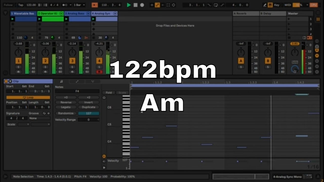Image resolution: width=324 pixels, height=182 pixels.
Task: Solo the Operator Ki track
Action: tap(45, 67)
